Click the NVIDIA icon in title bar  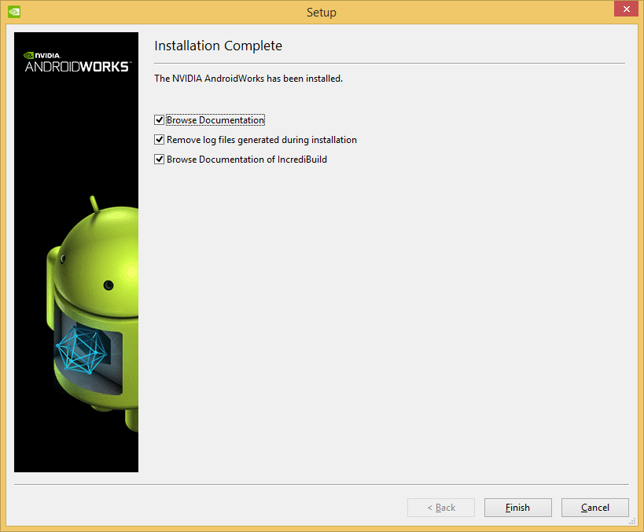pos(14,12)
